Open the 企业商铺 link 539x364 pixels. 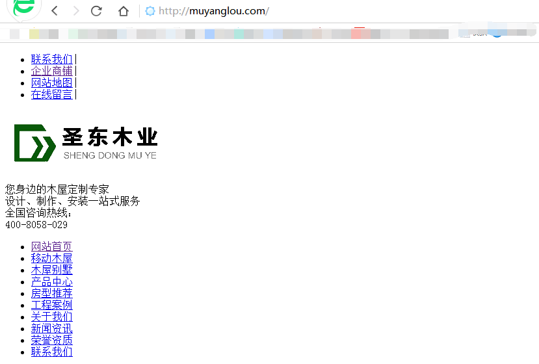(x=52, y=71)
